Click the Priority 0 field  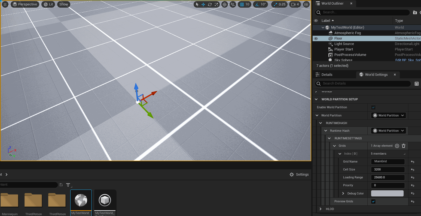point(388,185)
